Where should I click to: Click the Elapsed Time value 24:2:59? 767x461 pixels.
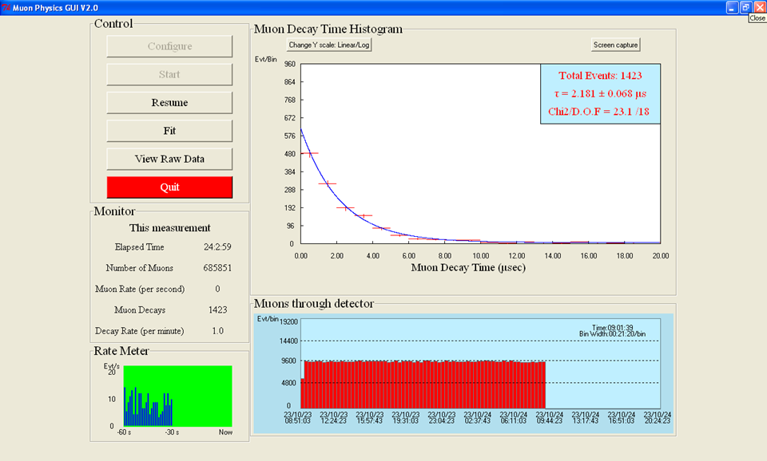[217, 247]
